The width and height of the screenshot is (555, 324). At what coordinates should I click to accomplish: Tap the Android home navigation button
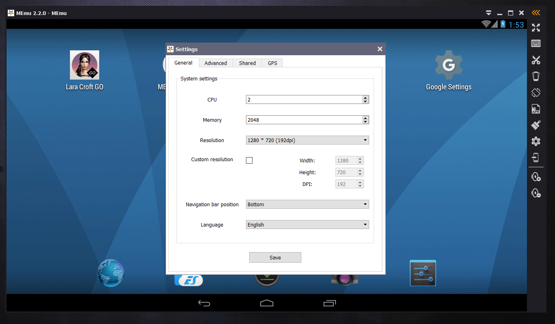click(267, 303)
